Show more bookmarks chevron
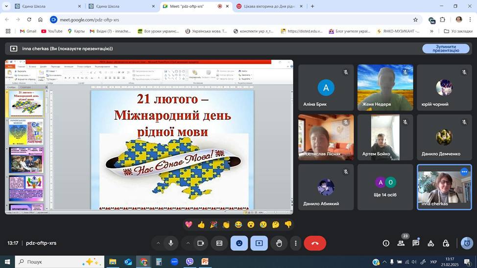This screenshot has height=268, width=477. [431, 31]
